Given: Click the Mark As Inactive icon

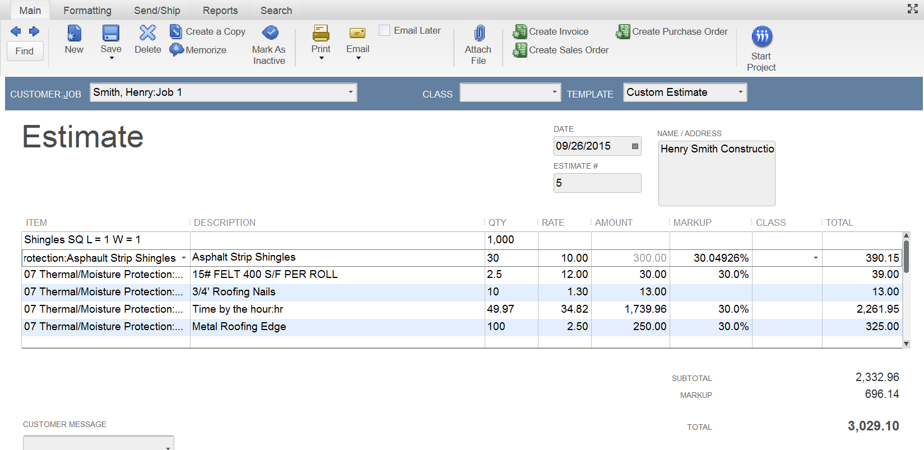Looking at the screenshot, I should (x=270, y=33).
